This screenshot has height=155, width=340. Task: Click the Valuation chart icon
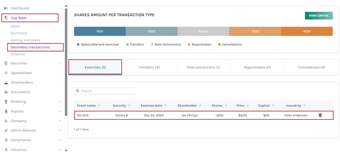click(x=6, y=149)
